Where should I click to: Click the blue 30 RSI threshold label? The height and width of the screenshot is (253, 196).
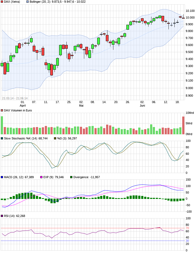[187, 241]
